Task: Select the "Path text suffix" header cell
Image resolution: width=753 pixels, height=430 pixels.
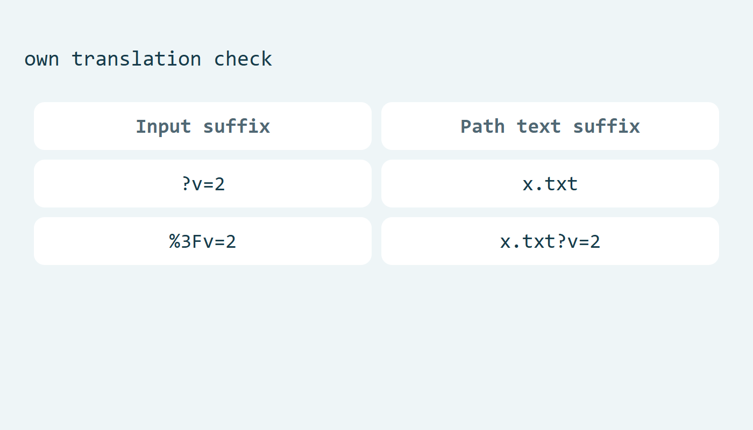Action: coord(550,126)
